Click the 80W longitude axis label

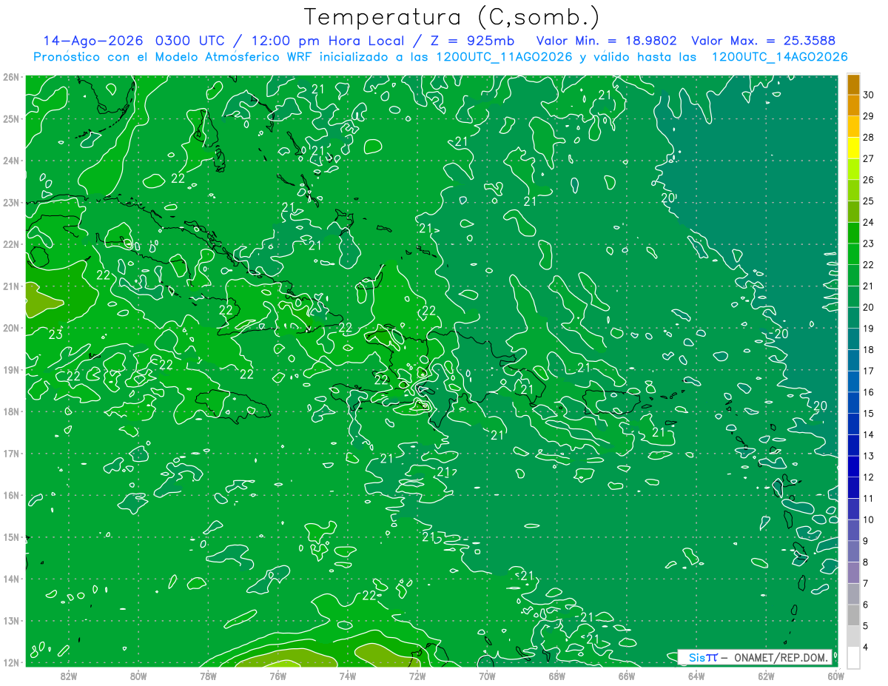[x=138, y=675]
